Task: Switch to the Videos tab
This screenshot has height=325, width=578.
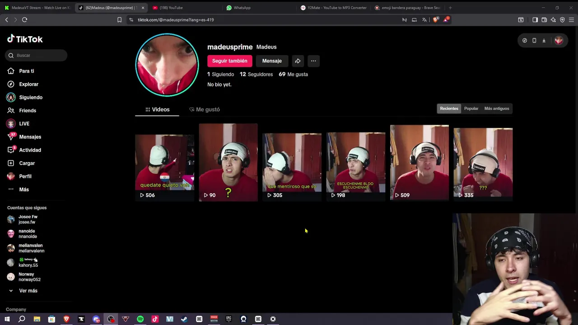Action: click(x=157, y=109)
